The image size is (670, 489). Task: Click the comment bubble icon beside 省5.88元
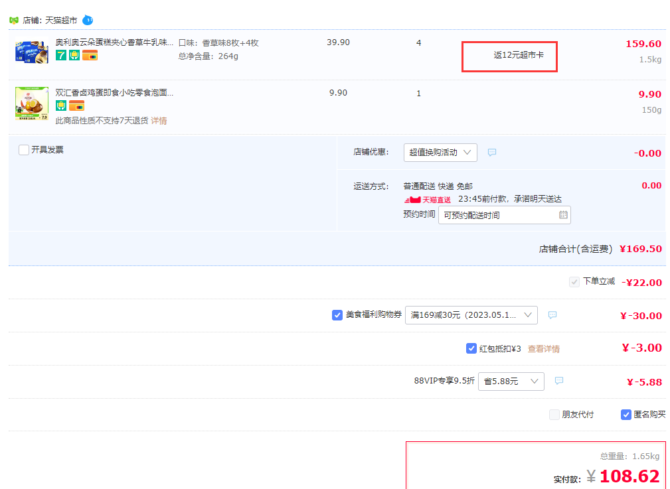click(559, 381)
